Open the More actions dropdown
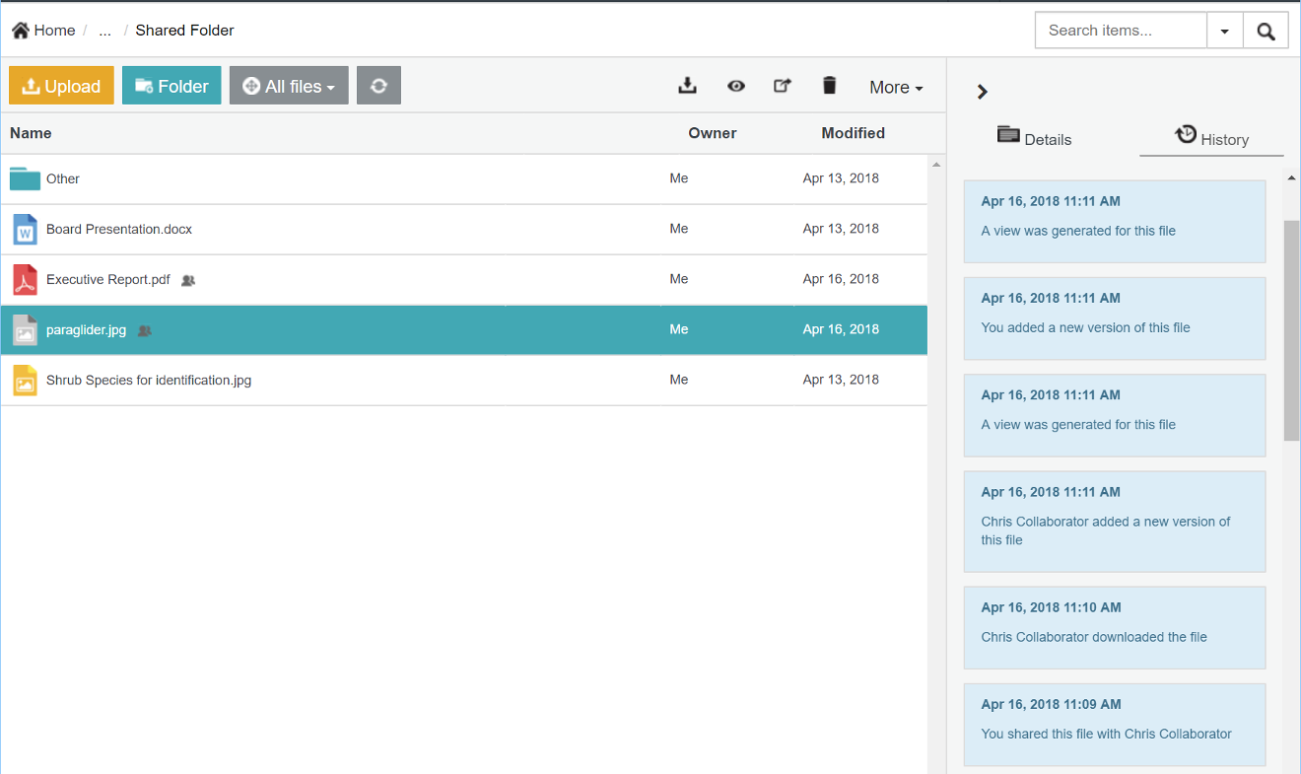Viewport: 1301px width, 774px height. [x=895, y=88]
